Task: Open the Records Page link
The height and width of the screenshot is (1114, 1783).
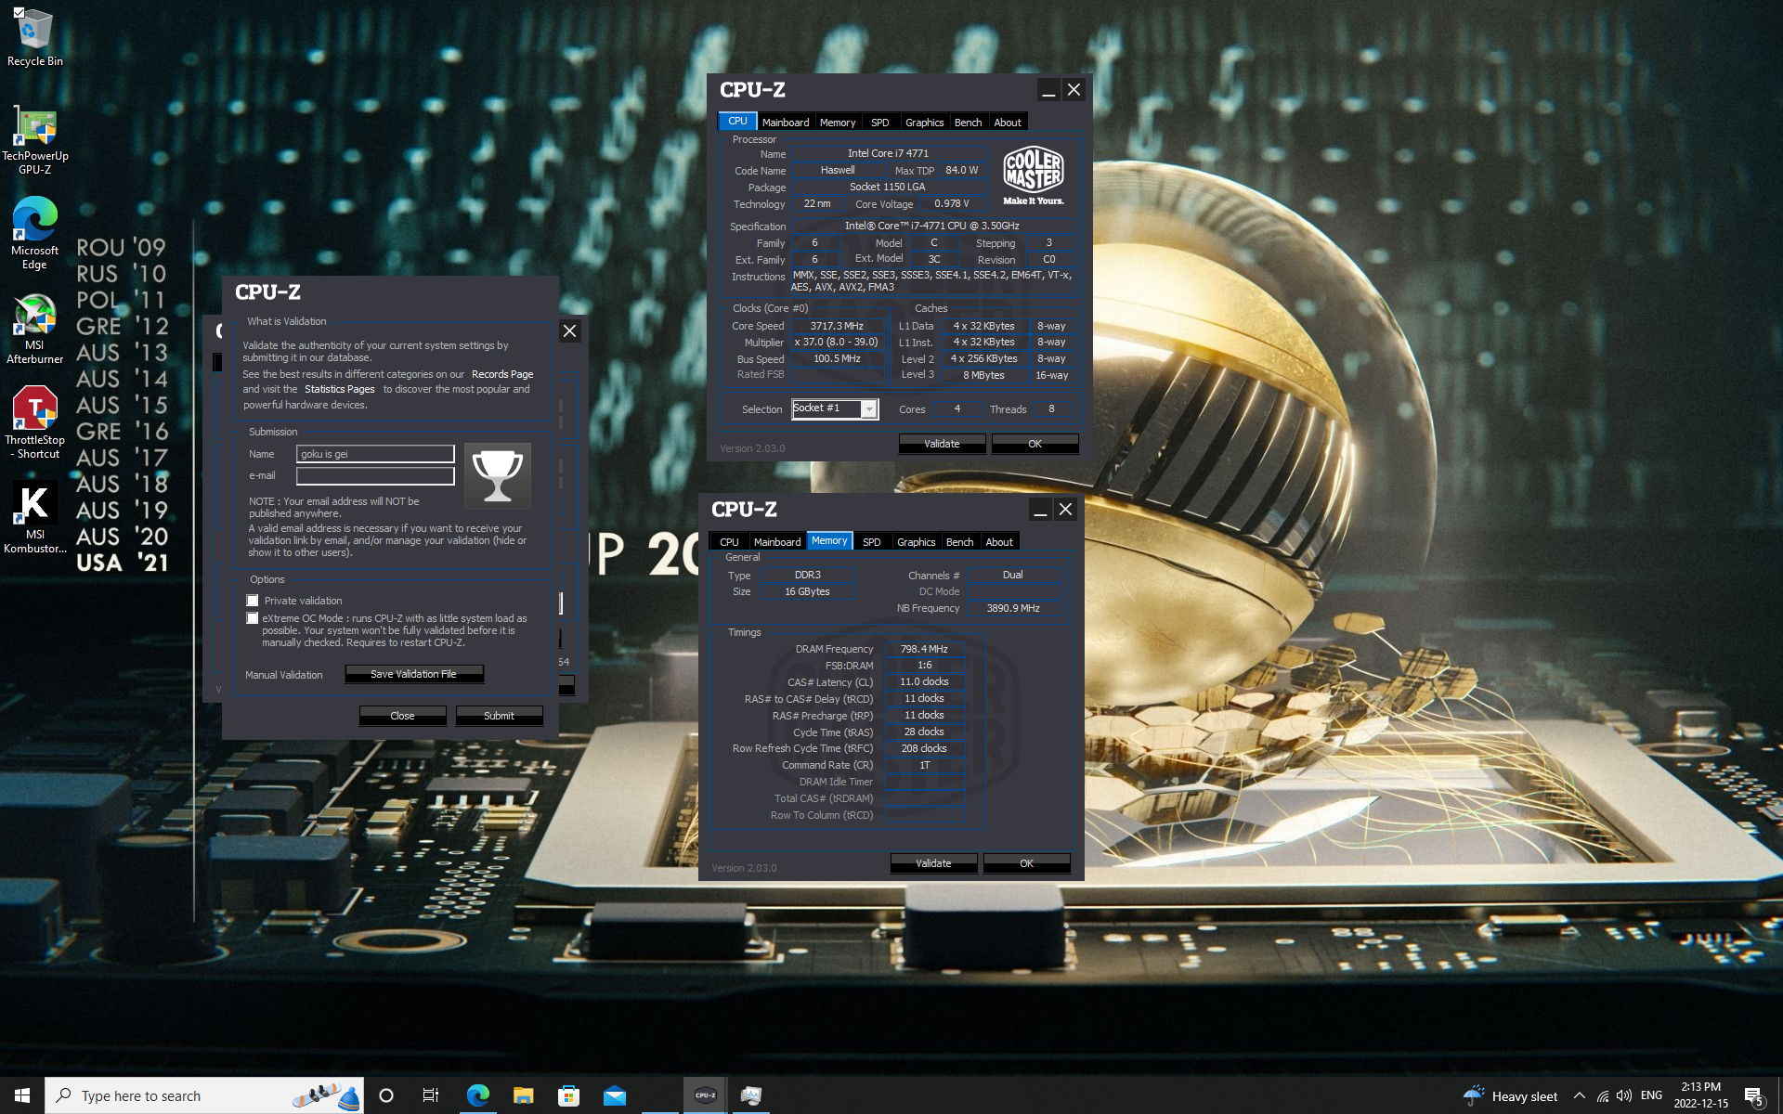Action: point(502,374)
